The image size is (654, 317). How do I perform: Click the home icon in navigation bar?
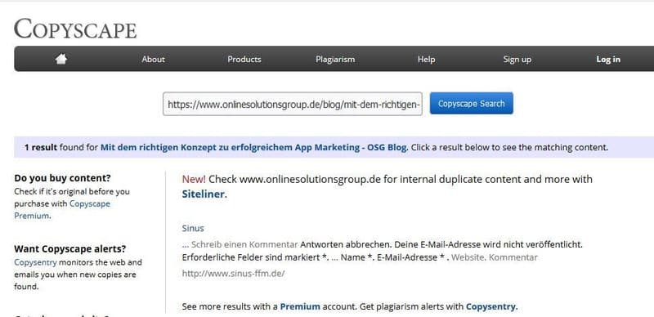(60, 59)
